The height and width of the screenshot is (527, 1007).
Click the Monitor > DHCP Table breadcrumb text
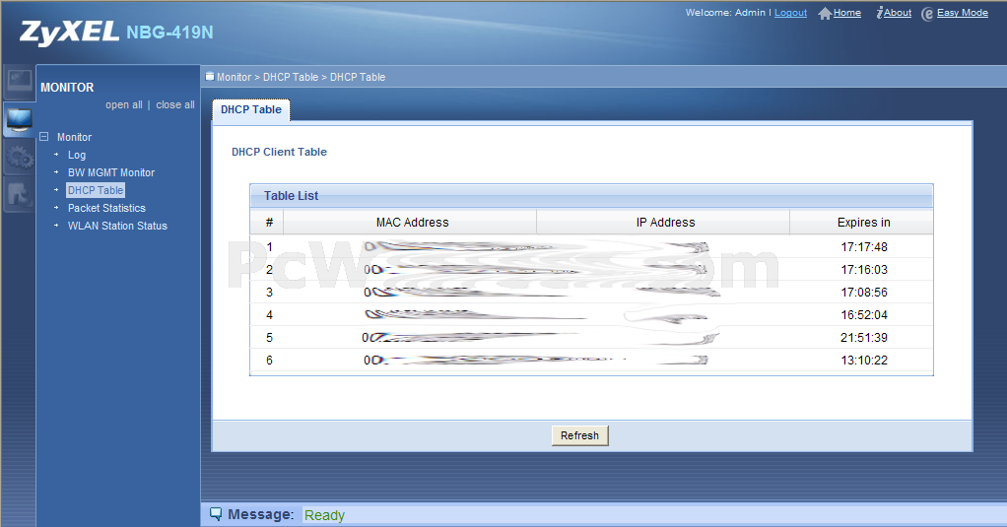302,77
